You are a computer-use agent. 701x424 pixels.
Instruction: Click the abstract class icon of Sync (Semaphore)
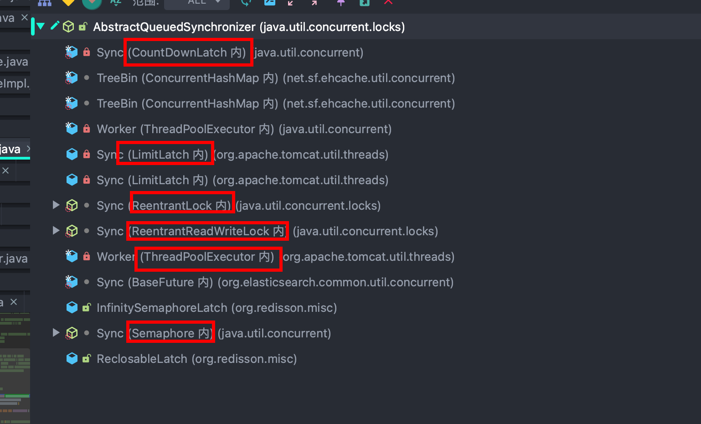pyautogui.click(x=72, y=333)
